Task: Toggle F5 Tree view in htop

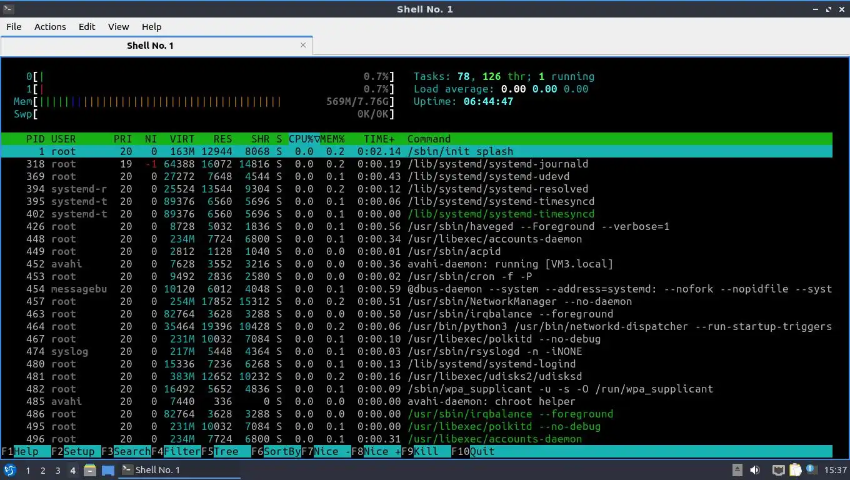Action: tap(226, 451)
